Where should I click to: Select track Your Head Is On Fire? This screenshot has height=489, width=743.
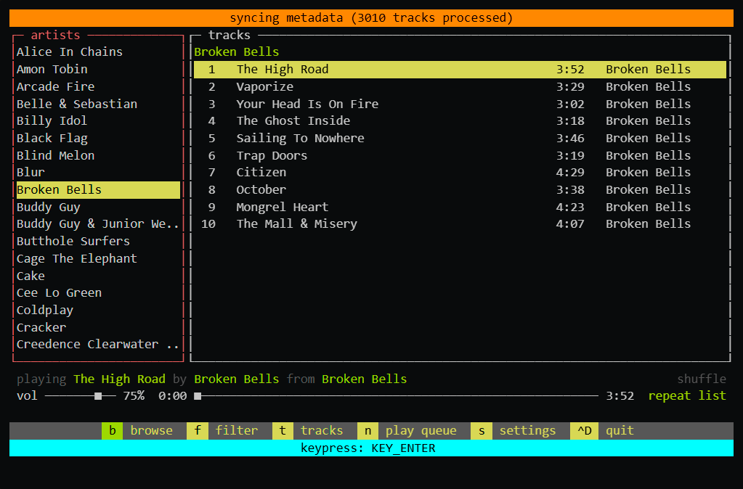pyautogui.click(x=460, y=104)
